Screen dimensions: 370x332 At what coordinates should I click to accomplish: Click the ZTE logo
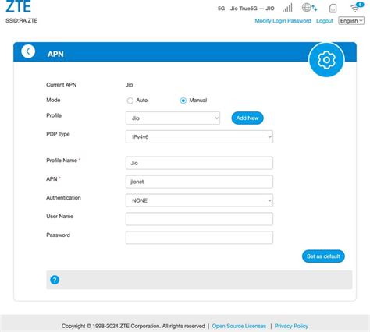(18, 6)
